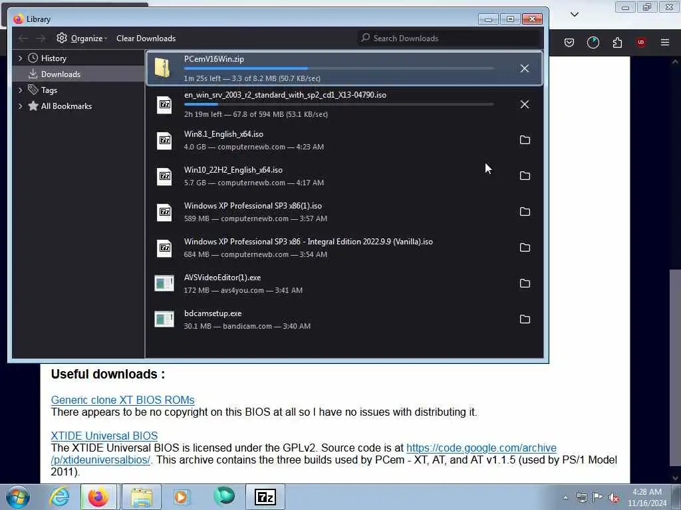Open the taskbar clock showing 4:28 AM
Image resolution: width=681 pixels, height=510 pixels.
[647, 497]
